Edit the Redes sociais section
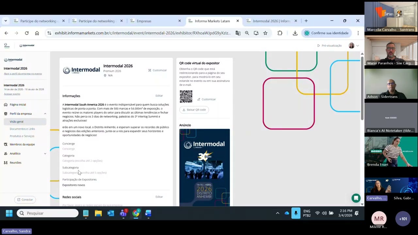 (159, 197)
